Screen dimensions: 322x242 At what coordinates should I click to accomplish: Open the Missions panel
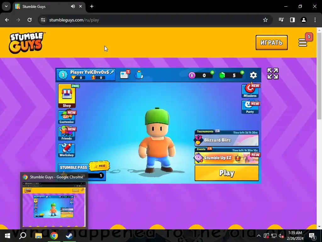pyautogui.click(x=250, y=91)
